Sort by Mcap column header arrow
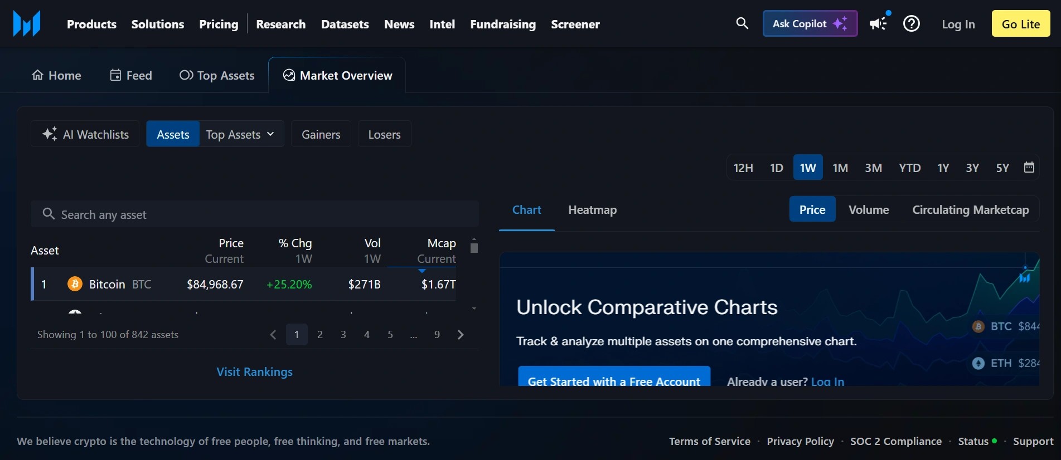This screenshot has width=1061, height=460. tap(422, 271)
